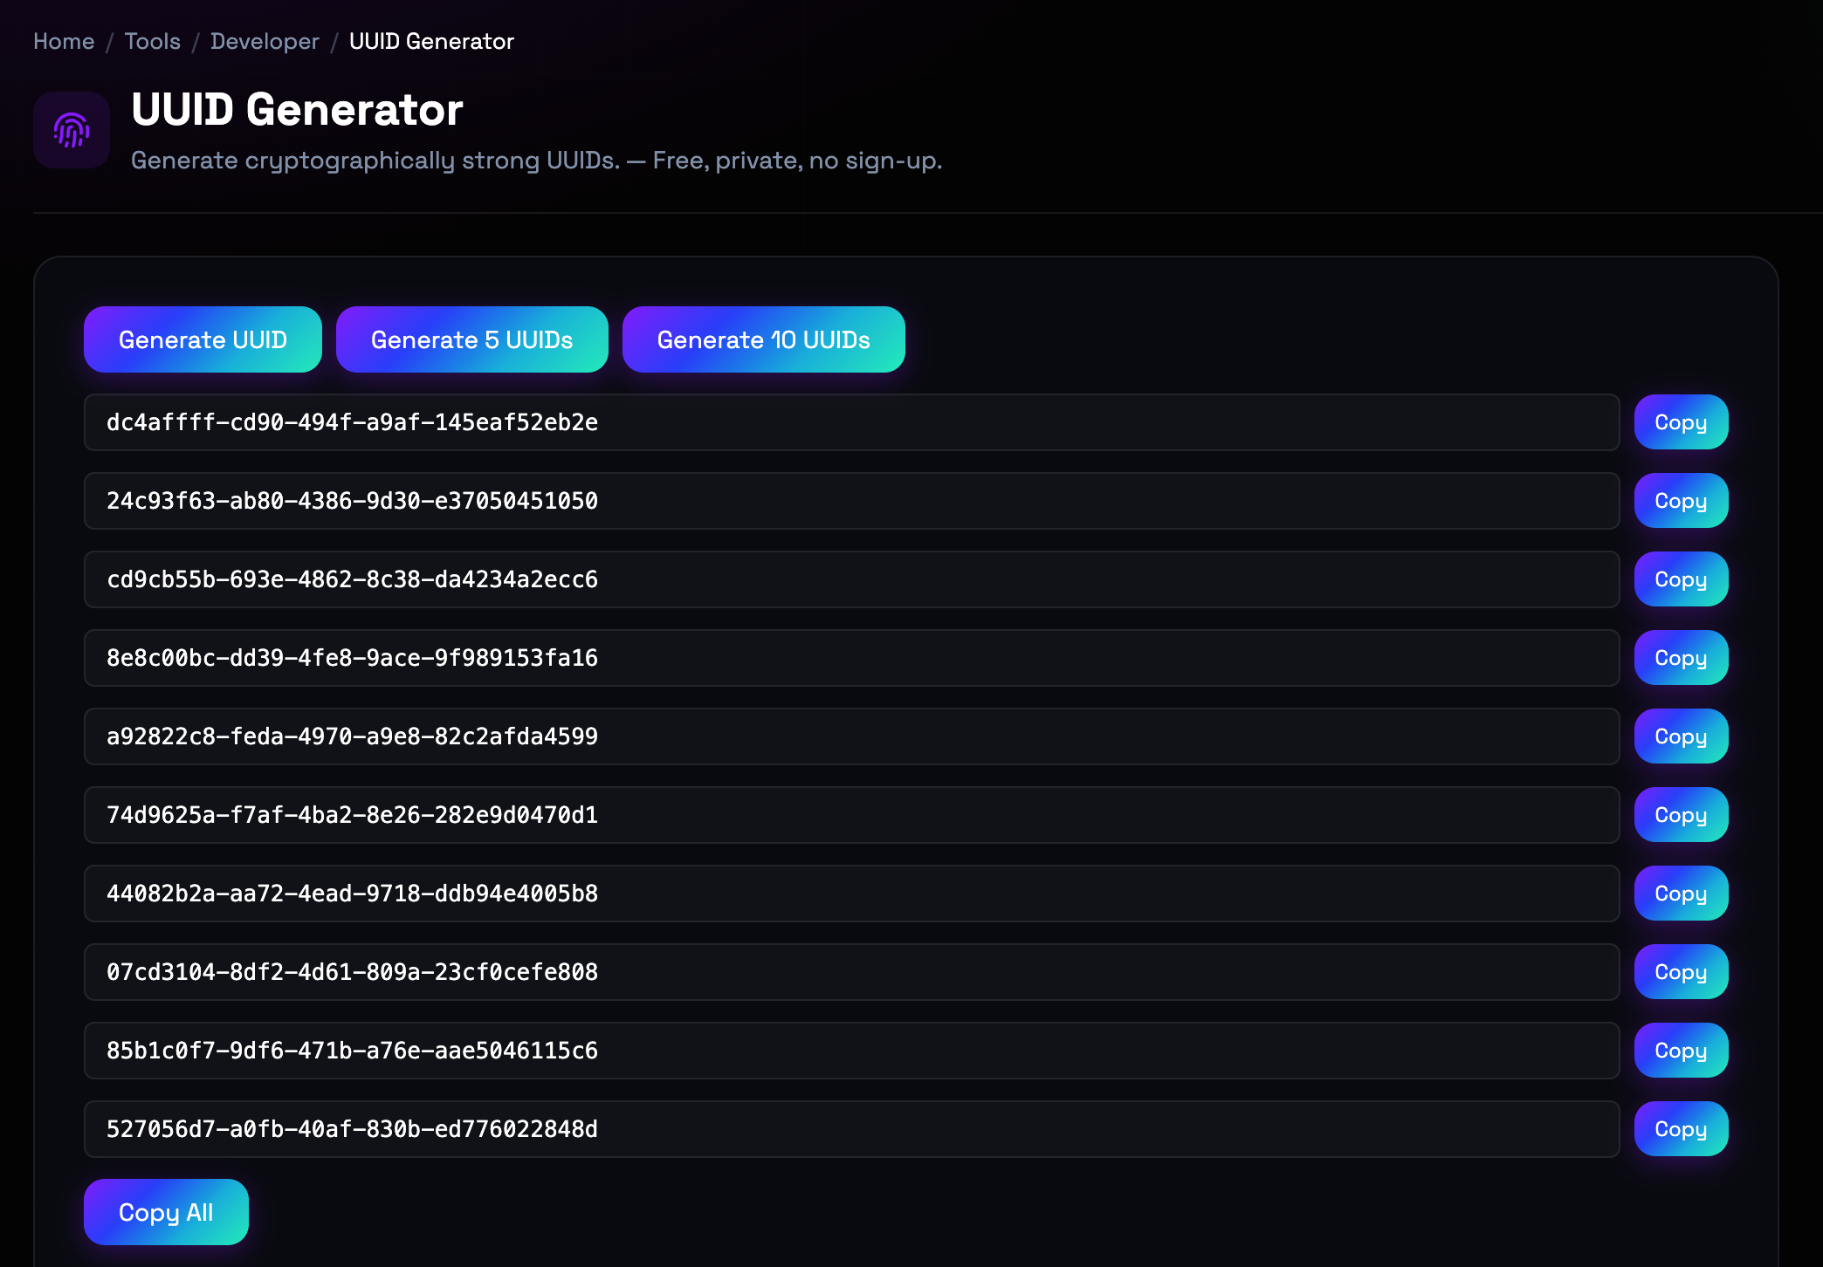This screenshot has height=1267, width=1823.
Task: Copy UUID starting with 07cd3104
Action: click(x=1681, y=972)
